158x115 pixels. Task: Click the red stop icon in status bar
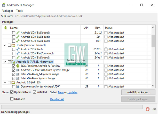tap(147, 109)
